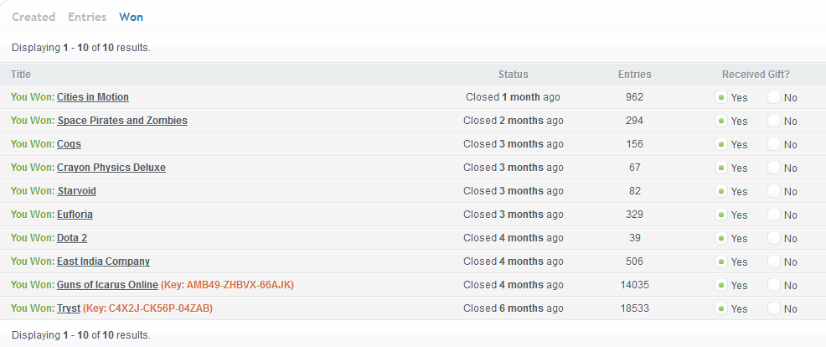Screen dimensions: 826x347
Task: Open the Entries tab
Action: click(x=87, y=17)
